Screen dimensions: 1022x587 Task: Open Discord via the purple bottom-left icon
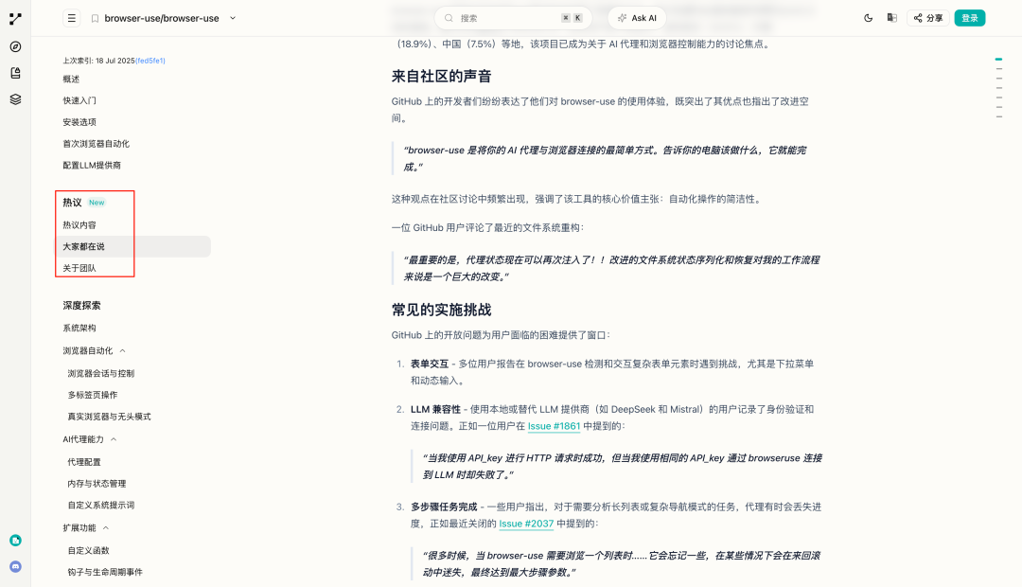[15, 565]
